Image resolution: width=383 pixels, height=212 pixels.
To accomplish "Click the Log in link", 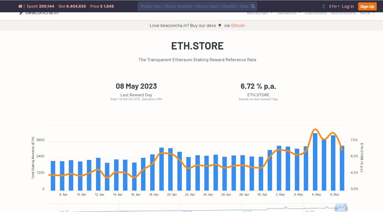I will 348,6.
